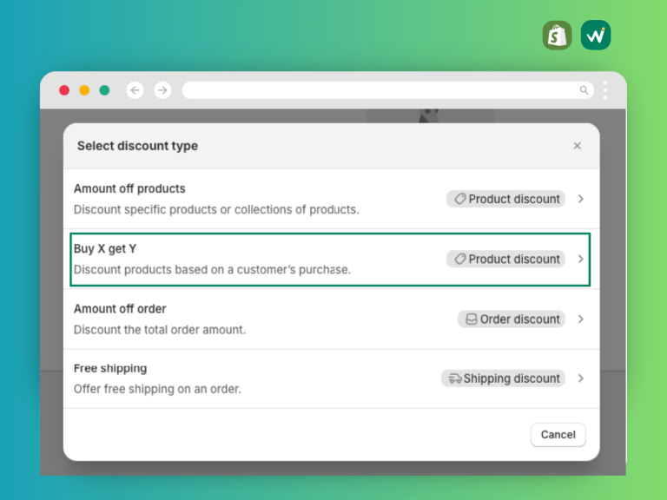This screenshot has height=500, width=667.
Task: Choose the Buy X get Y discount
Action: tap(330, 260)
